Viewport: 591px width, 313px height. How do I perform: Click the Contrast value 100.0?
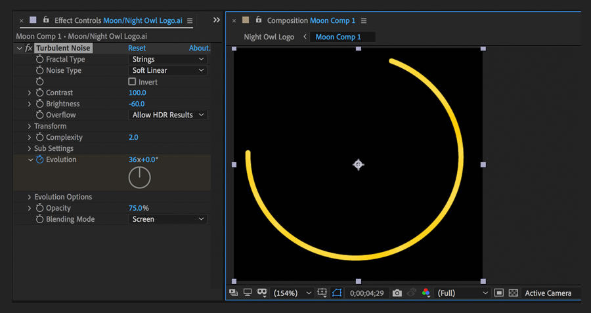[x=137, y=93]
